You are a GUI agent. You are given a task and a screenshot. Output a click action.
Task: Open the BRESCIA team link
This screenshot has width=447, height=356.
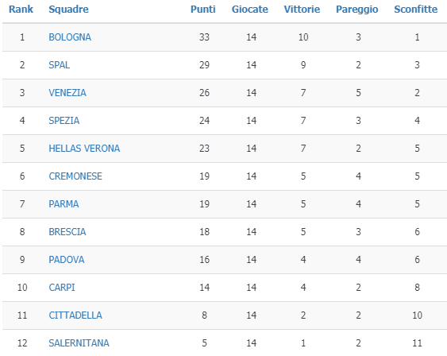pos(67,232)
